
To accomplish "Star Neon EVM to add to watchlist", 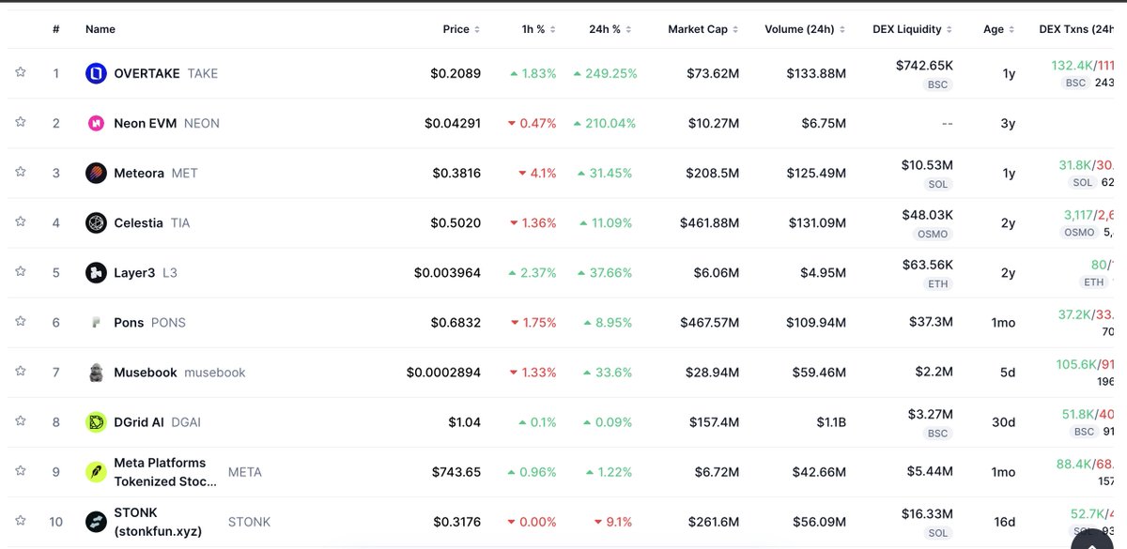I will [20, 122].
